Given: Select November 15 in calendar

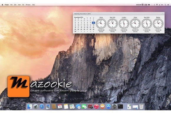Looking at the screenshot, I should (x=93, y=25).
